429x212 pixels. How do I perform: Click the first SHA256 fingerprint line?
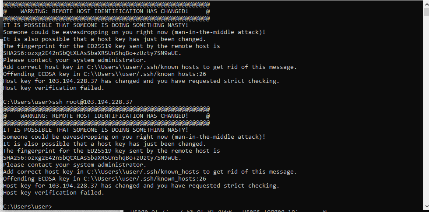pyautogui.click(x=92, y=53)
